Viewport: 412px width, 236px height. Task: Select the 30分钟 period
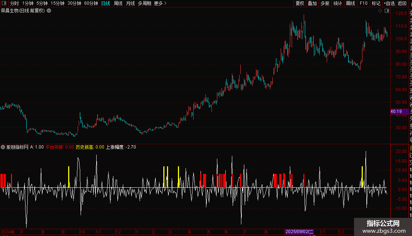[74, 3]
